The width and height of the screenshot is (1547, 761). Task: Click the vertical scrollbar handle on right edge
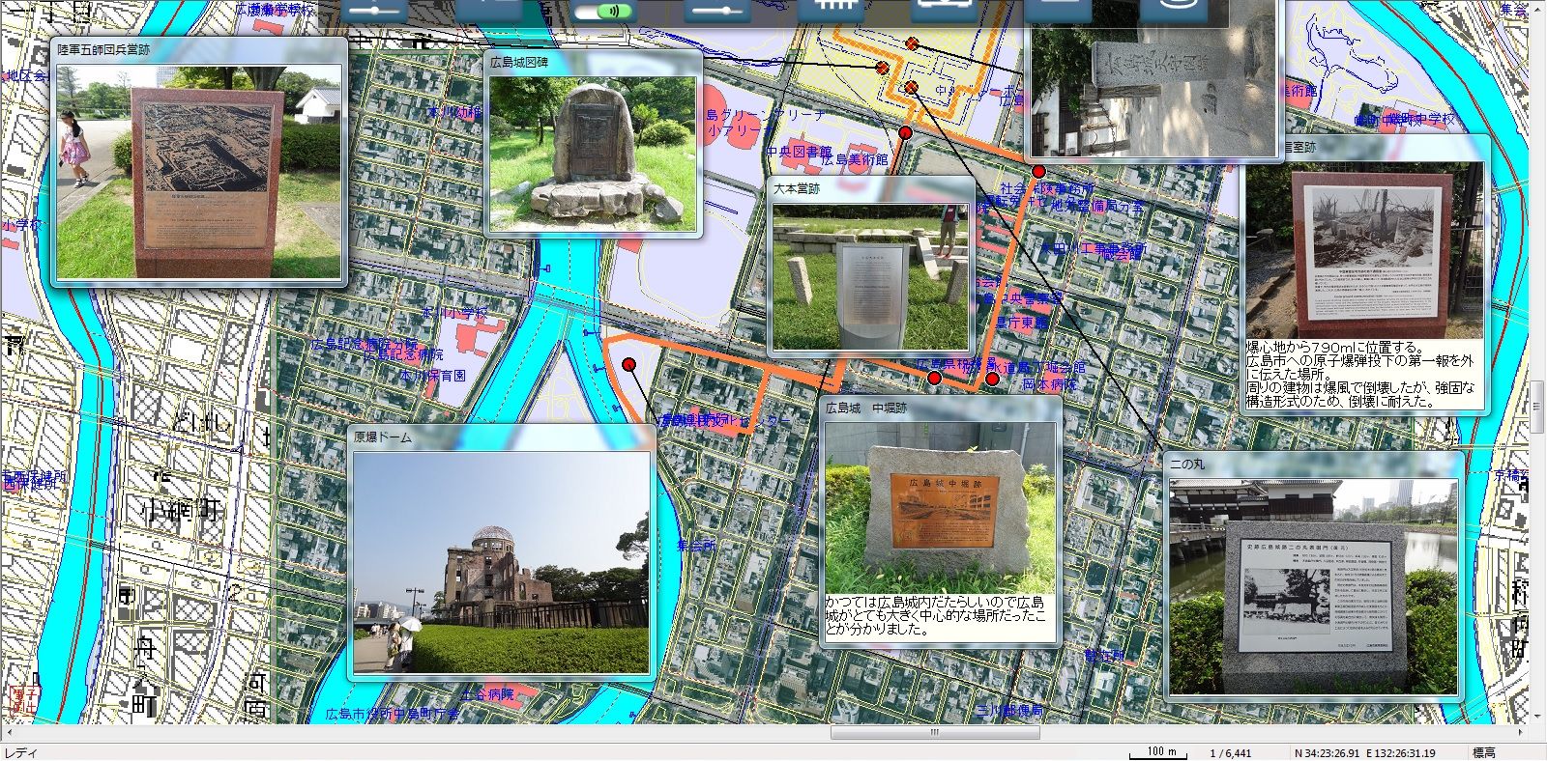1538,396
